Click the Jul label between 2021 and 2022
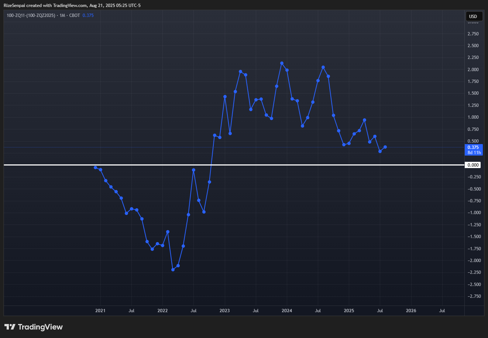 coord(131,311)
